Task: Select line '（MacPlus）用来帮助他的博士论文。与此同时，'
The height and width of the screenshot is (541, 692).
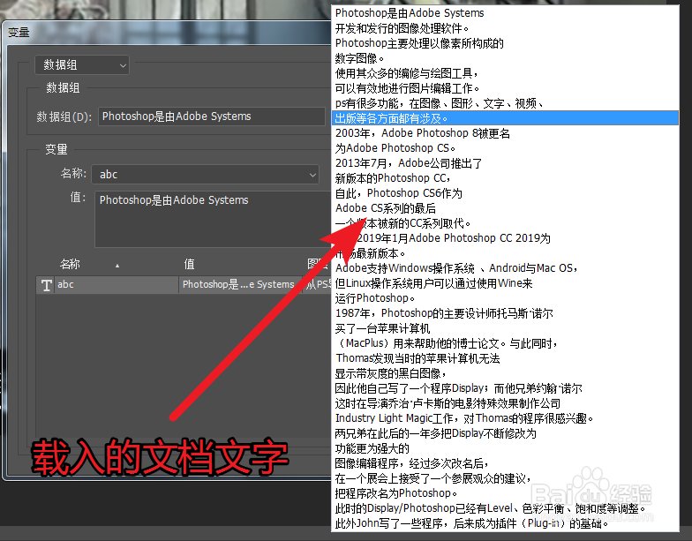Action: point(505,342)
